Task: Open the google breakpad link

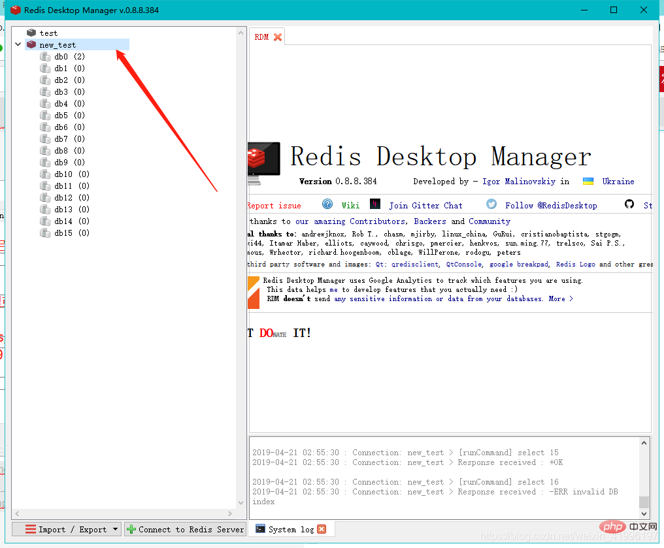Action: point(519,264)
